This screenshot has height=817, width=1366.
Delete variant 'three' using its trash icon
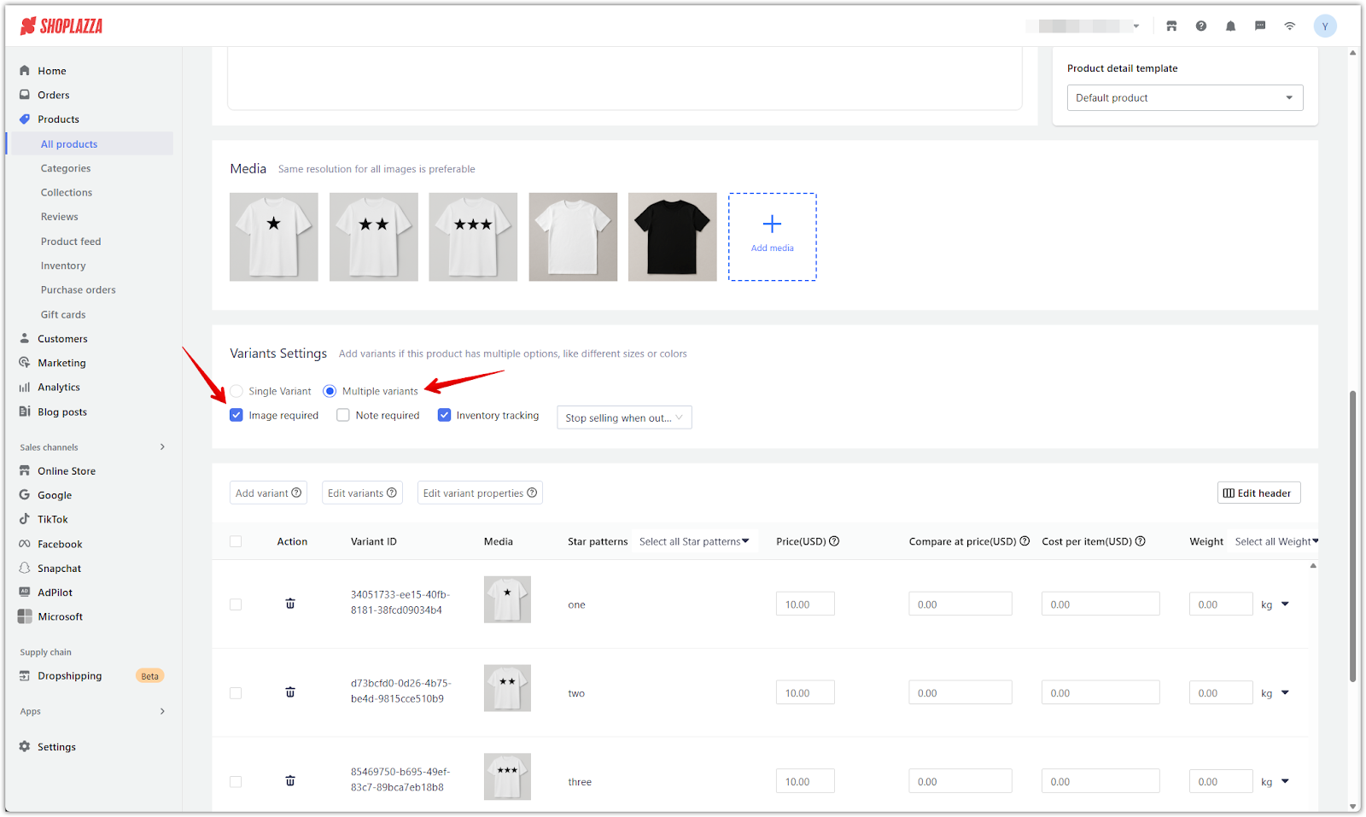pos(290,781)
